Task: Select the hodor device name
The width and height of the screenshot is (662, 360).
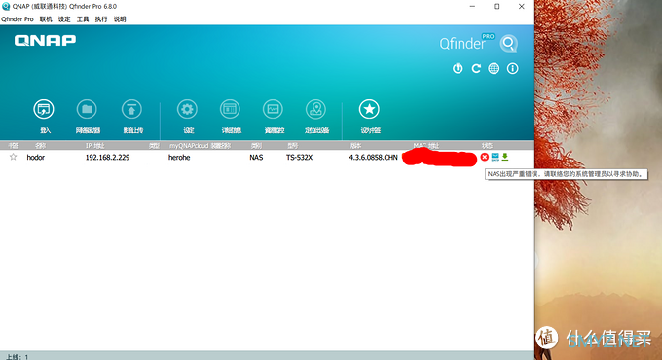Action: 35,158
